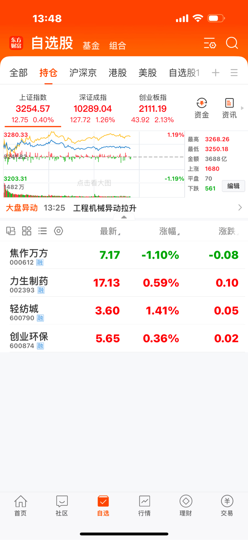Tap the 融 margin badge under 创业环保
The width and height of the screenshot is (248, 540).
pos(40,346)
